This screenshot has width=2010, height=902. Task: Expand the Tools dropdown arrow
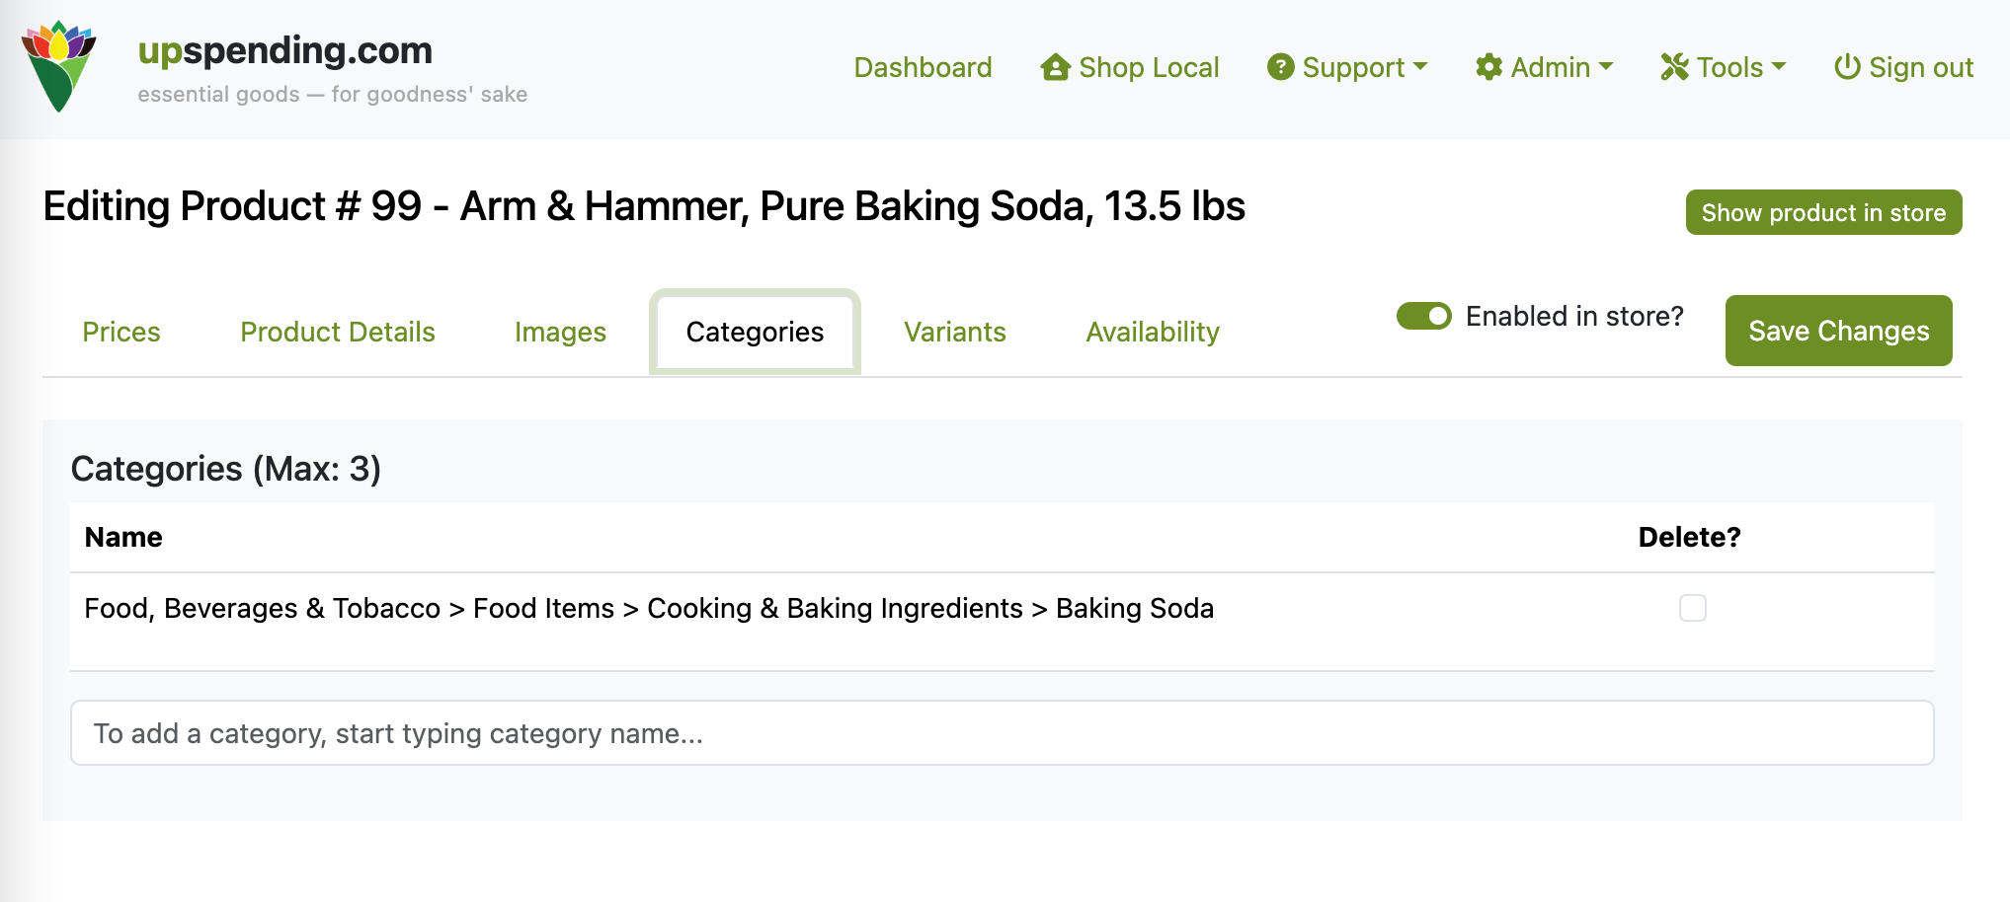click(1779, 67)
